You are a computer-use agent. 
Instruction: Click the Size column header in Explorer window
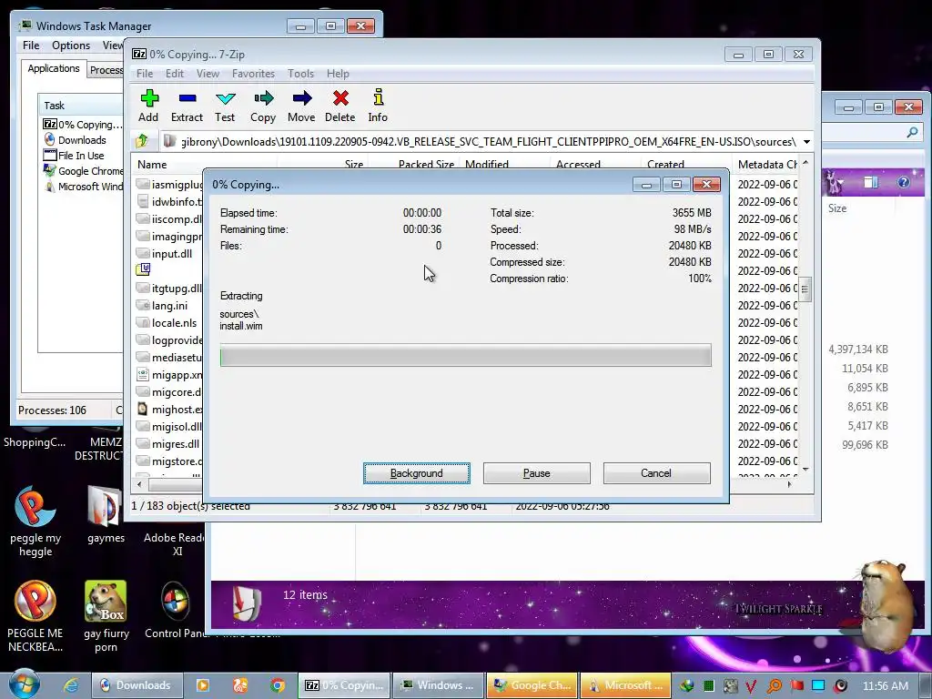[837, 208]
